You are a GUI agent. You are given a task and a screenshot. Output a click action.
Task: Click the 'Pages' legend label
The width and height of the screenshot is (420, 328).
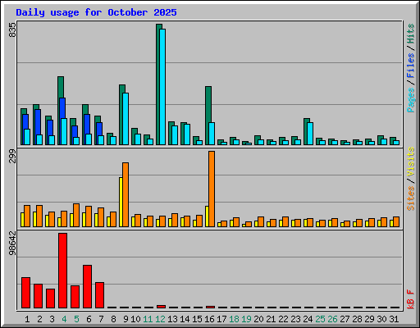tap(410, 100)
